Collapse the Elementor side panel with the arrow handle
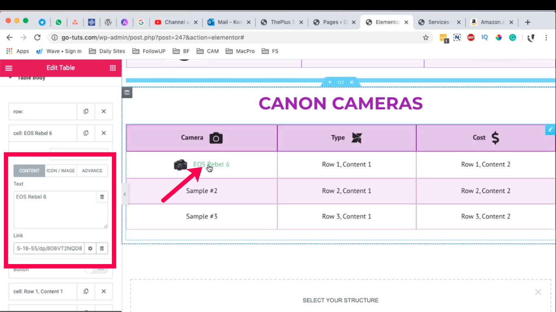This screenshot has width=556, height=312. click(125, 194)
